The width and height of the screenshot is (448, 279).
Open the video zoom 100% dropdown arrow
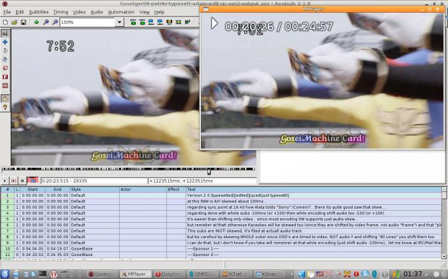click(x=120, y=22)
